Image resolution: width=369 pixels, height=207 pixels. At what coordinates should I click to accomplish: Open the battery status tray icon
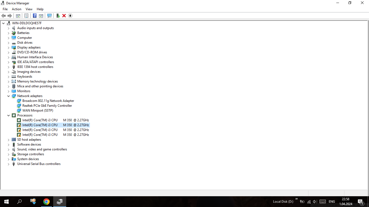click(x=302, y=202)
